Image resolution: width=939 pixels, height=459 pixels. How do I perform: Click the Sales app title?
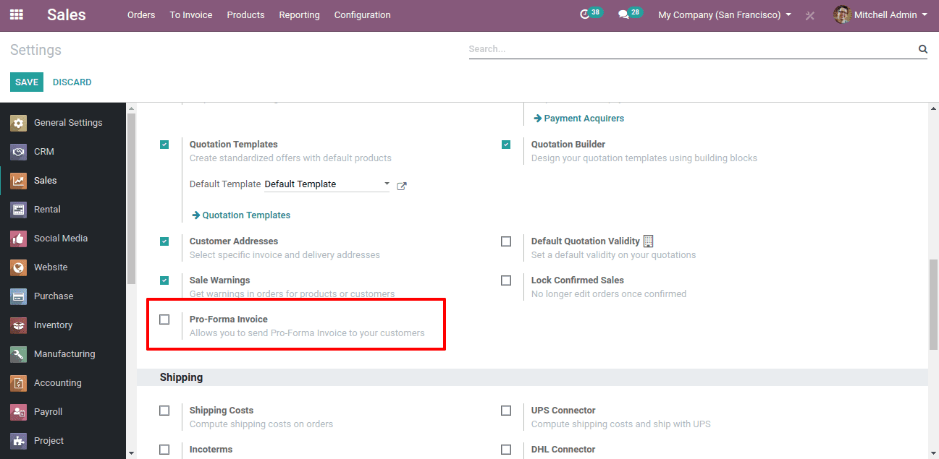pos(67,14)
